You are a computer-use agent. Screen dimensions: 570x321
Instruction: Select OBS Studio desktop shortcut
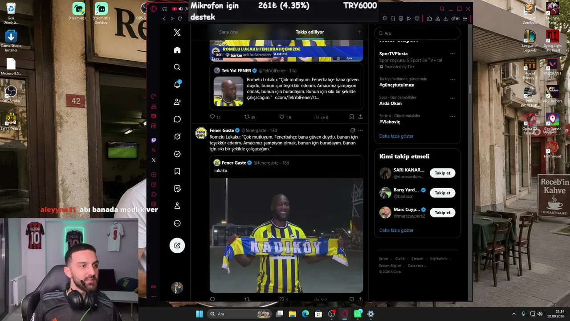click(x=11, y=94)
